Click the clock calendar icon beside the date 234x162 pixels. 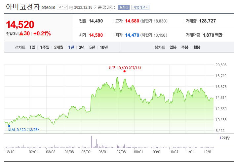pos(71,8)
